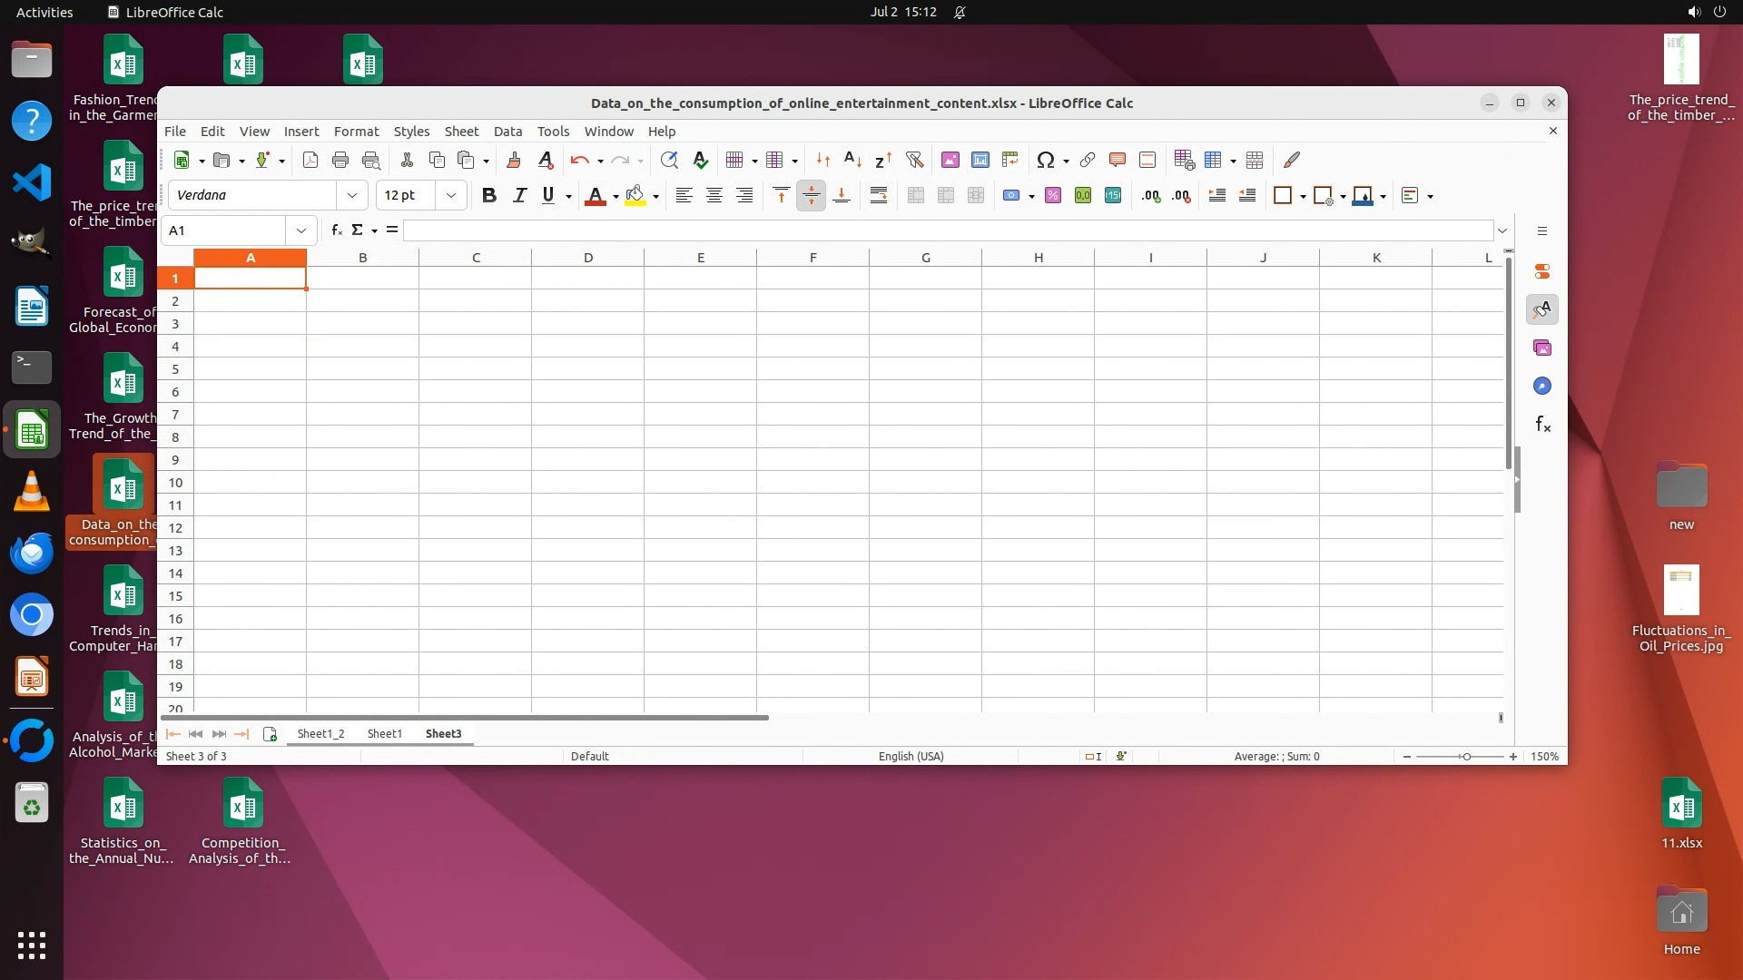
Task: Toggle Bold formatting
Action: tap(488, 196)
